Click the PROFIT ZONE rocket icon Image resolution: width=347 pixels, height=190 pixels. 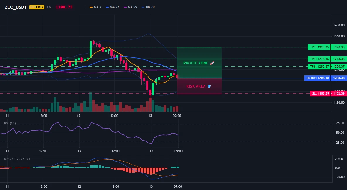tap(212, 63)
